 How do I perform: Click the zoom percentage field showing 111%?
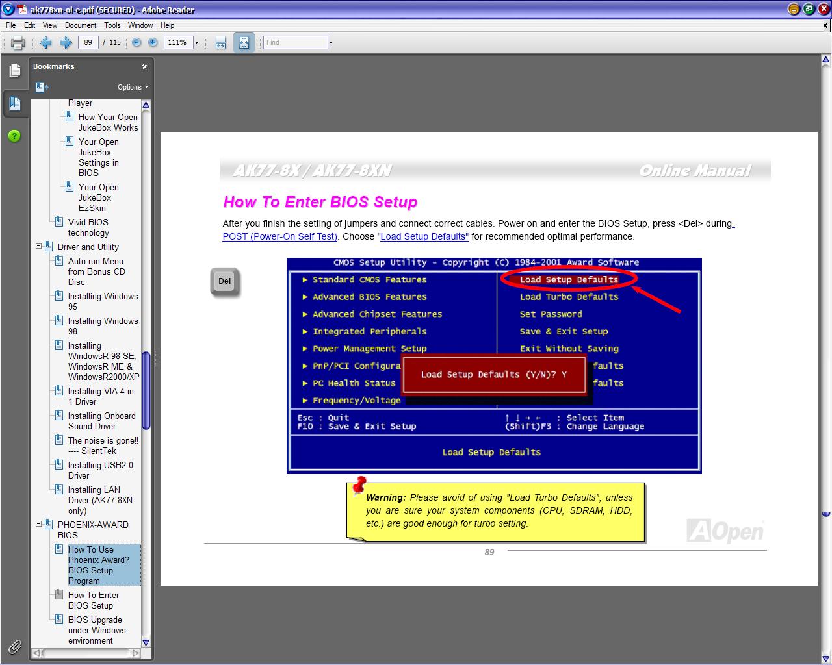point(178,43)
